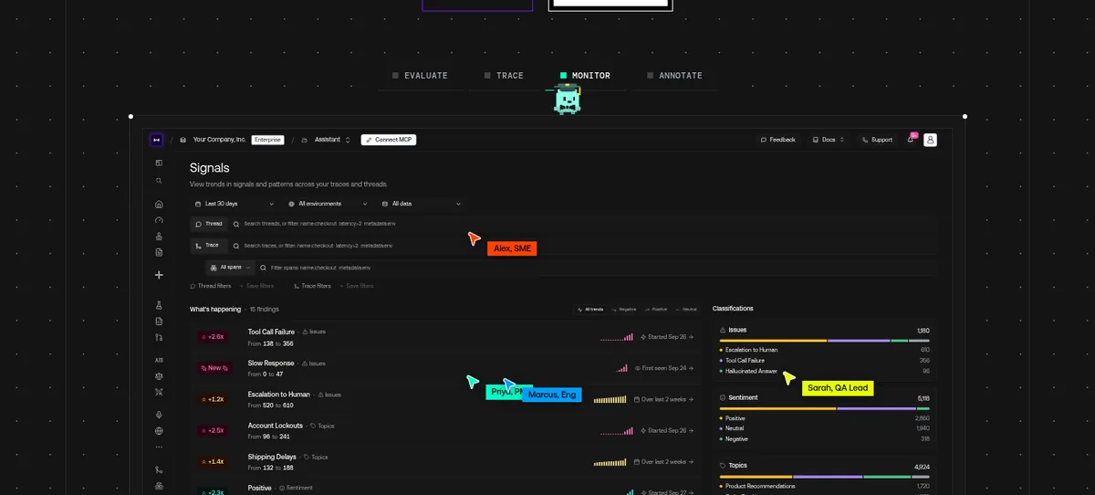1095x495 pixels.
Task: Click the globe sidebar icon
Action: click(x=159, y=431)
